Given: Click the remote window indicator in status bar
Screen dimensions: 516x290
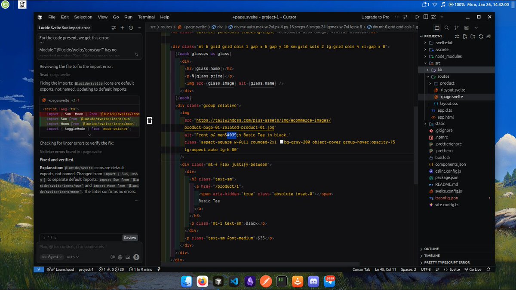Looking at the screenshot, I should [x=38, y=269].
